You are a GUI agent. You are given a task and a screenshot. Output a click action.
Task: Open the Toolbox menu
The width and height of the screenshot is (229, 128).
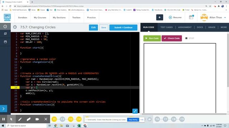click(x=76, y=17)
